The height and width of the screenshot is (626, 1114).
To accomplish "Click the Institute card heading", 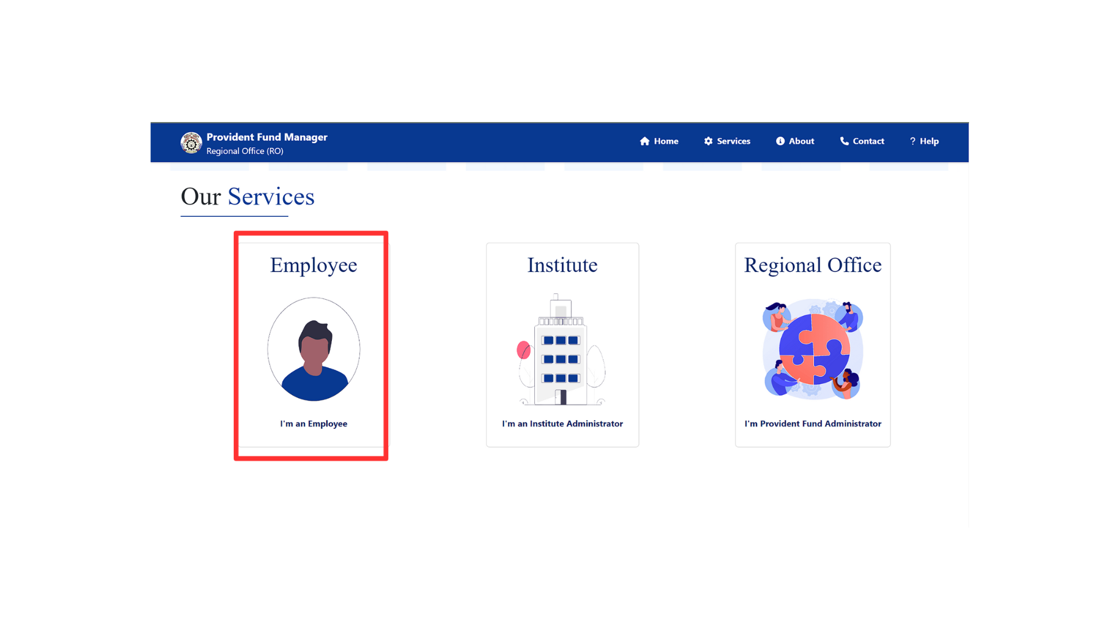I will [x=562, y=265].
